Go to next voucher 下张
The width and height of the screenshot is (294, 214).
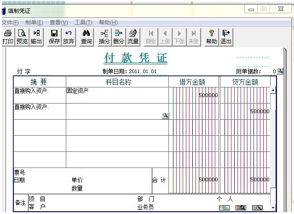click(179, 37)
